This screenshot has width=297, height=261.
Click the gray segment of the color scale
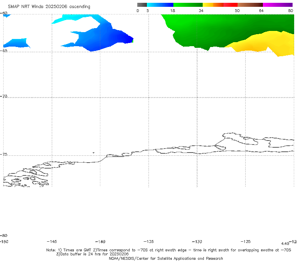coord(142,5)
